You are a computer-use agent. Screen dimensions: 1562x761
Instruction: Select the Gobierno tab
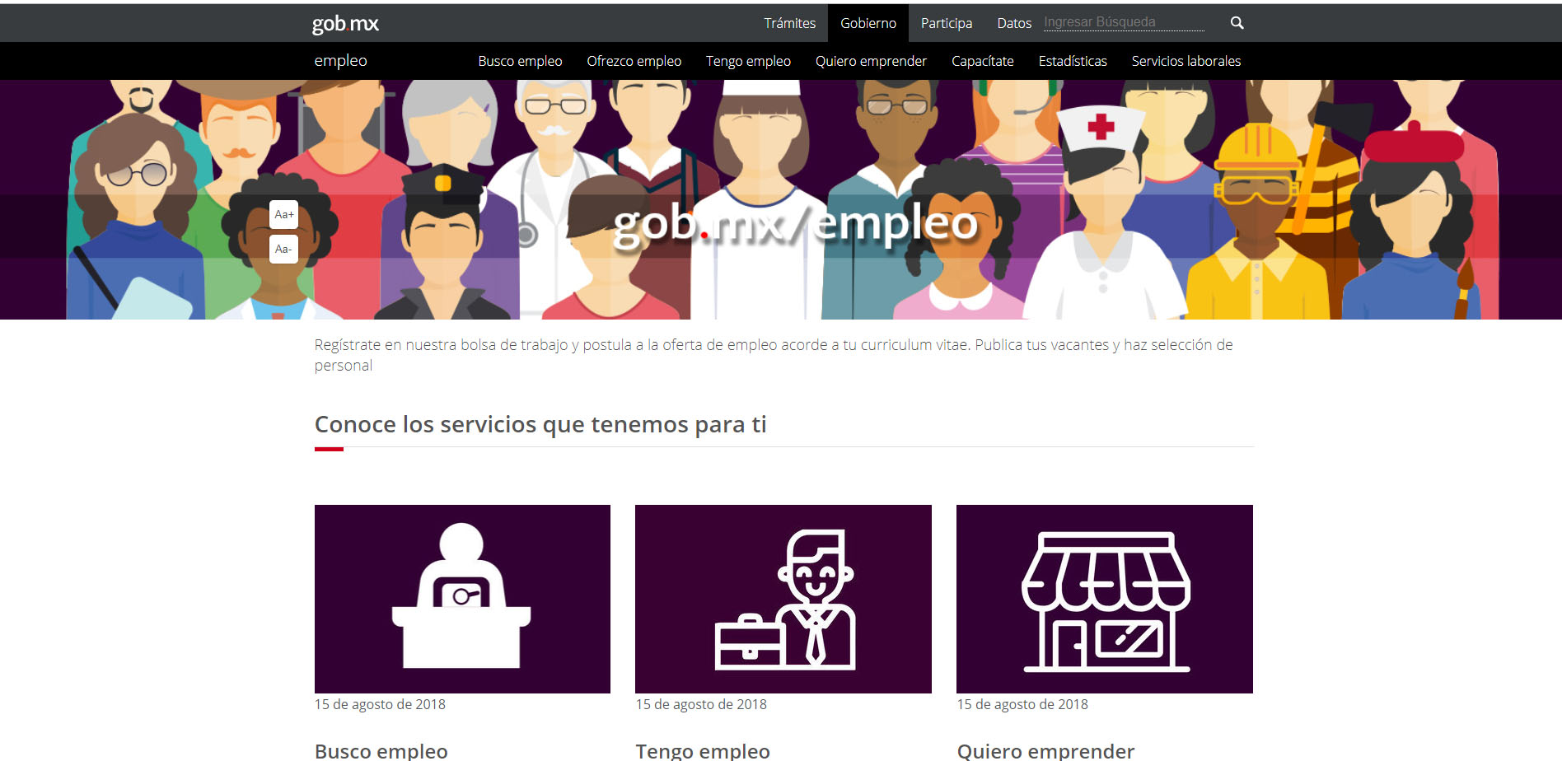pyautogui.click(x=868, y=23)
